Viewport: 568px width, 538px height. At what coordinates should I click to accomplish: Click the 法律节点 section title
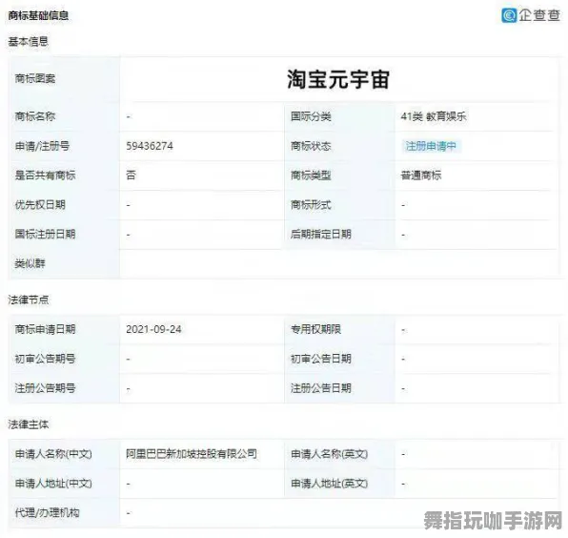[29, 300]
